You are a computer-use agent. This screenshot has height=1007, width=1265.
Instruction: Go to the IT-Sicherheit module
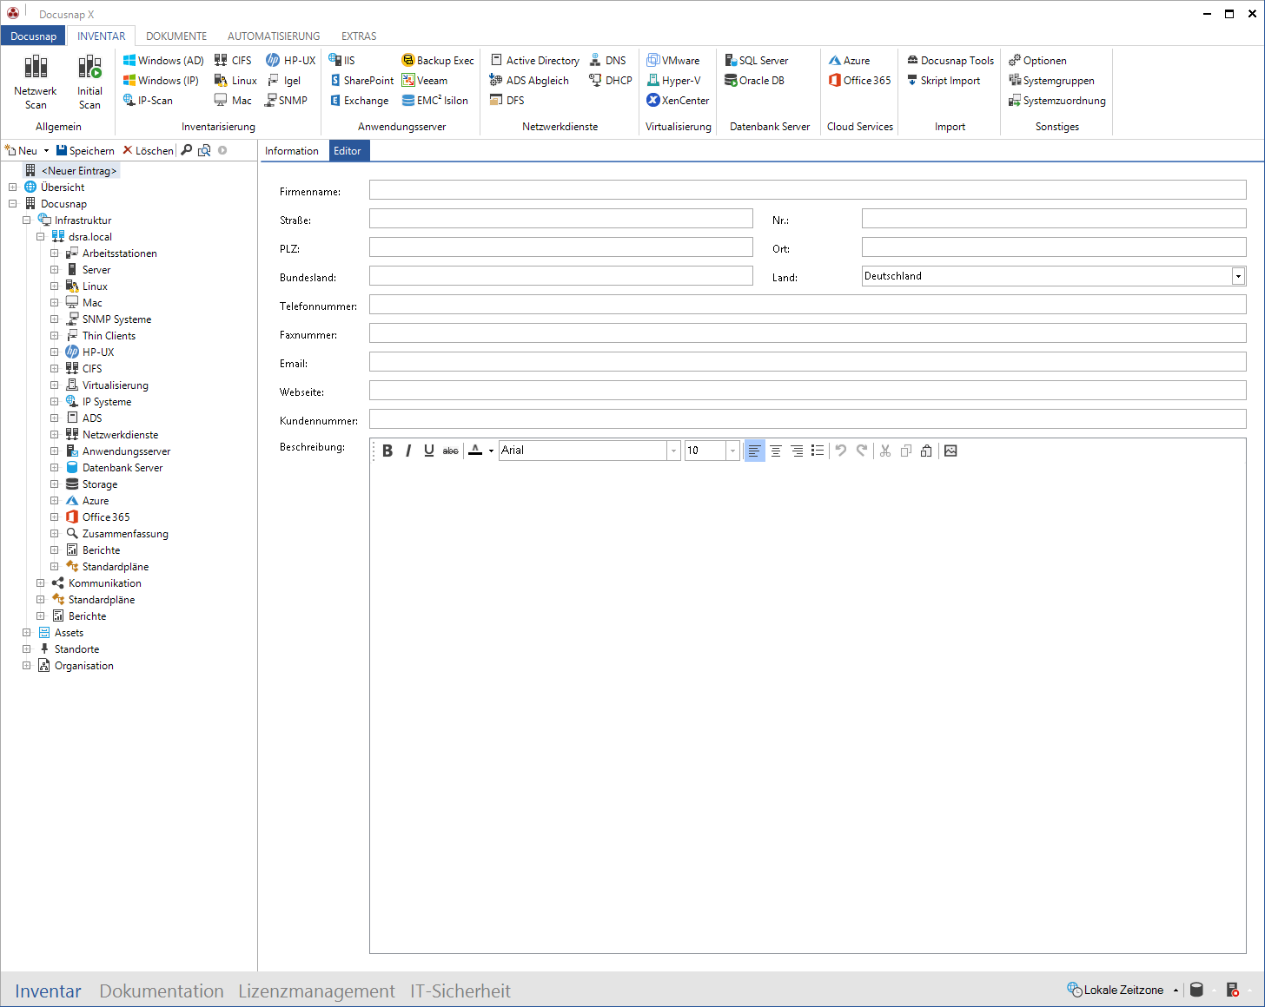460,991
